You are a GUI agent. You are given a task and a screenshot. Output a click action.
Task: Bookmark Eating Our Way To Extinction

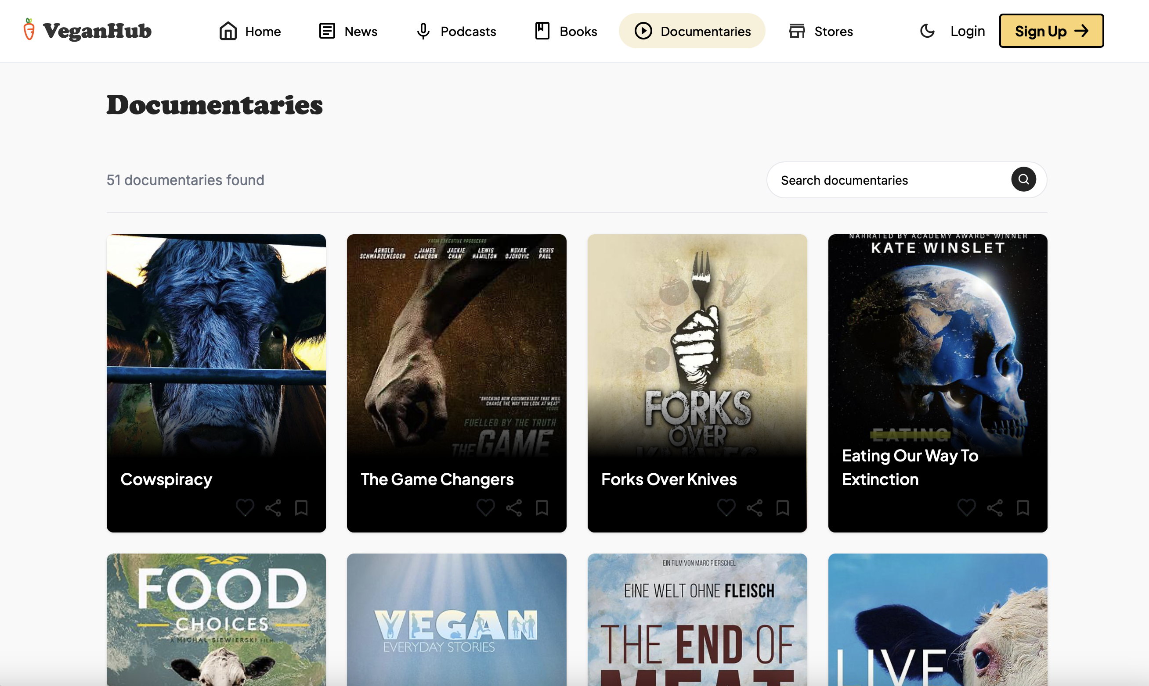[1023, 507]
